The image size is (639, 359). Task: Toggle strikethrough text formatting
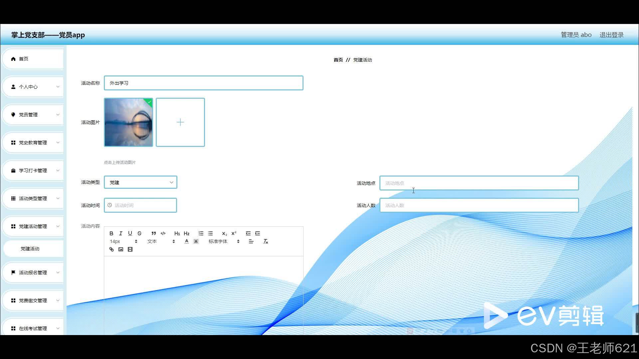(139, 233)
